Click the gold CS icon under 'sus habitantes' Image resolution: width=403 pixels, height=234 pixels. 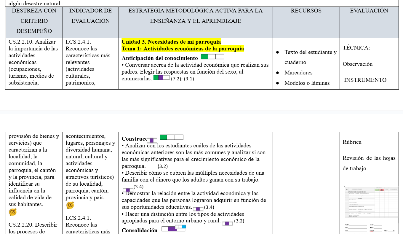(x=13, y=212)
